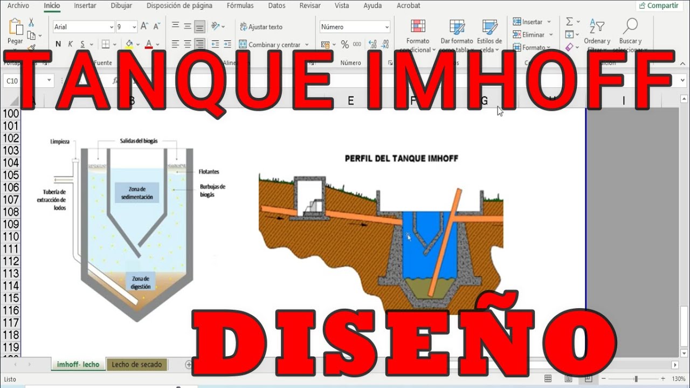Click the accounting number format icon
The width and height of the screenshot is (690, 388).
325,45
